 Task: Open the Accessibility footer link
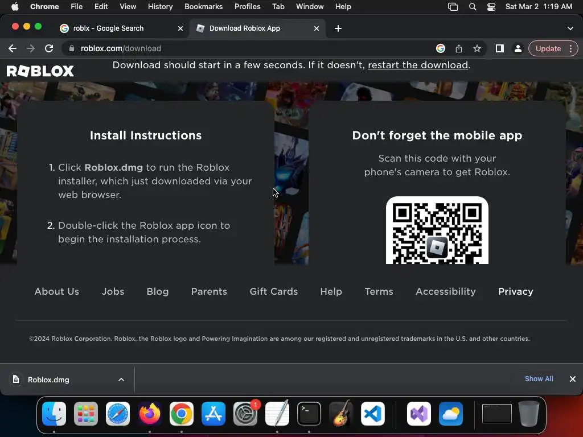pos(446,291)
